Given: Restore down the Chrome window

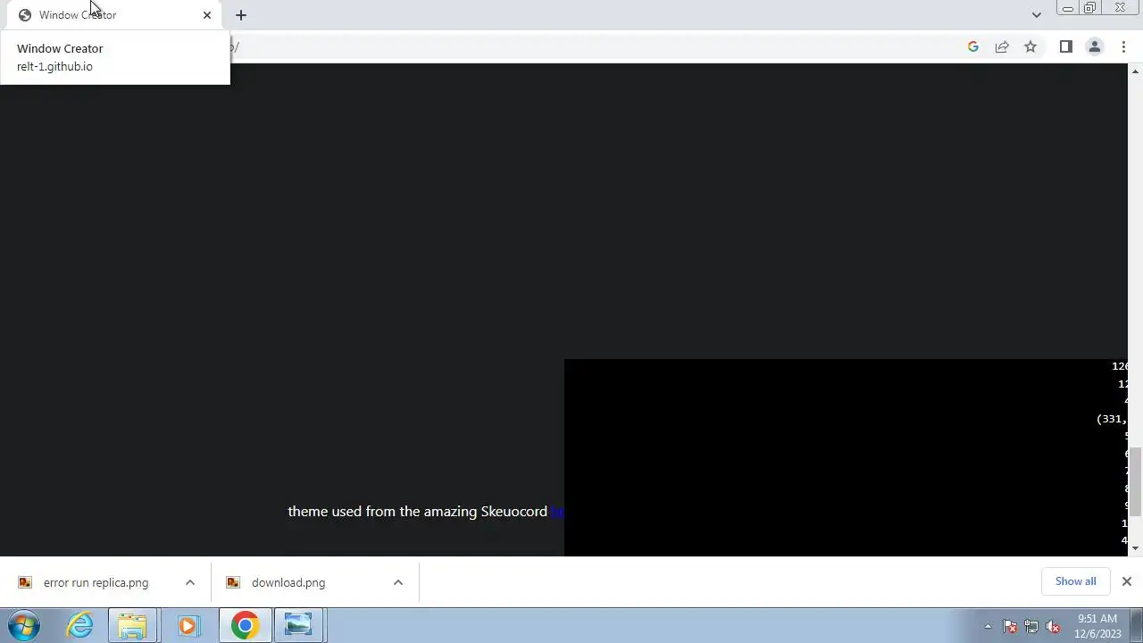Looking at the screenshot, I should tap(1089, 8).
